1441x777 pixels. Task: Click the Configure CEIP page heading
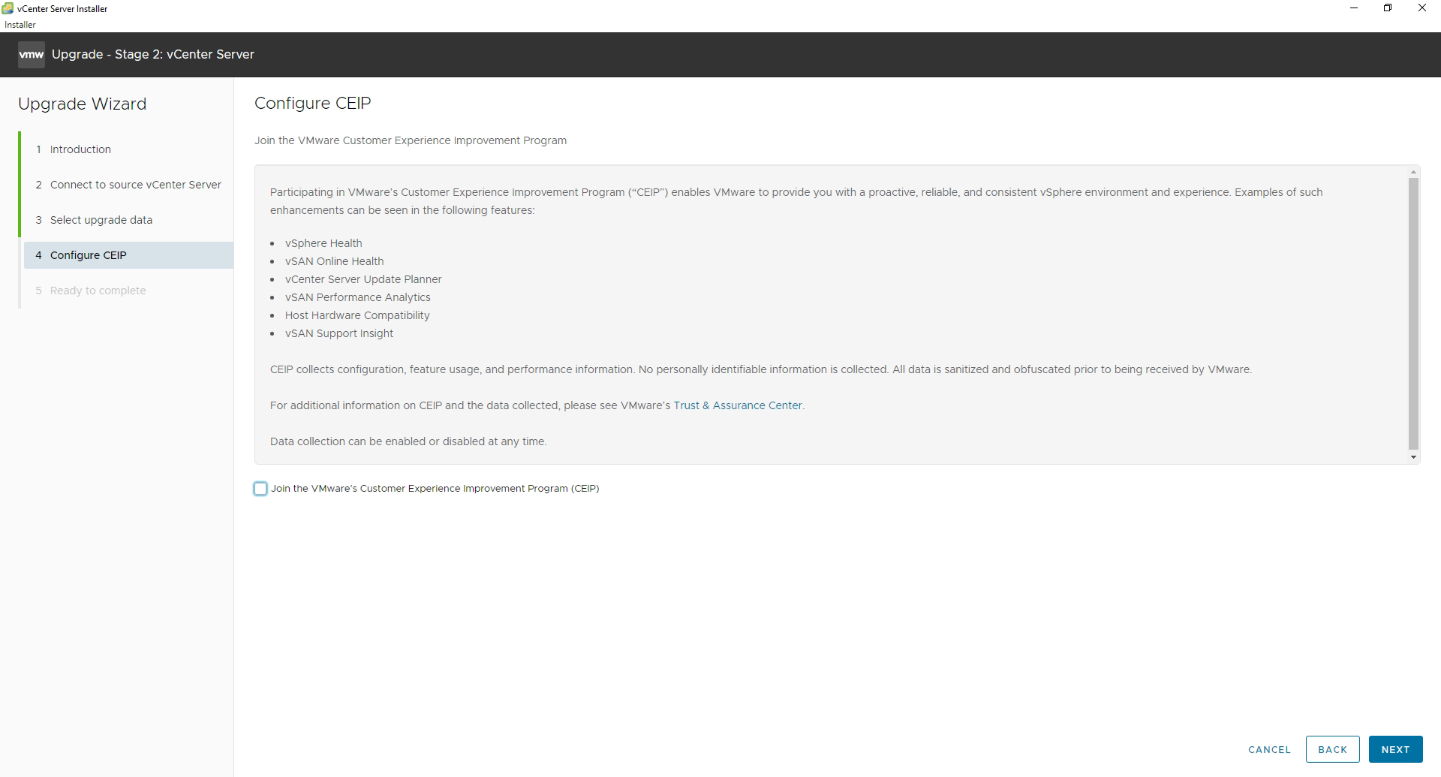[x=313, y=103]
